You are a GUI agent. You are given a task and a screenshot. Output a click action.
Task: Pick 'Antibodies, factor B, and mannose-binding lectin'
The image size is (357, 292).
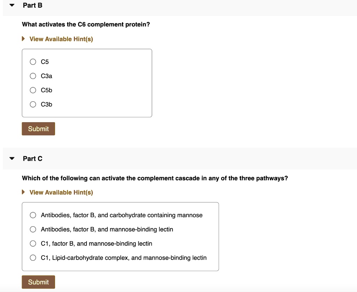point(33,229)
